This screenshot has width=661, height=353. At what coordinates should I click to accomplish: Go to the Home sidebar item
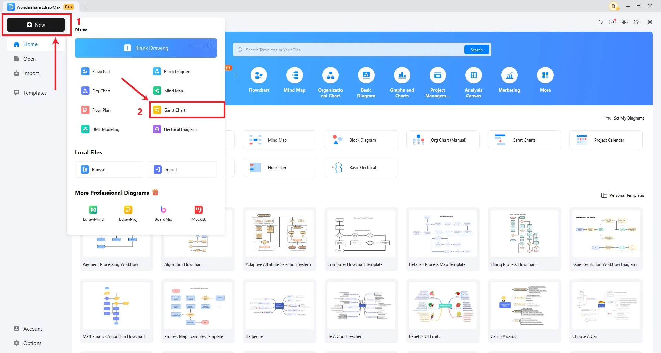click(30, 44)
